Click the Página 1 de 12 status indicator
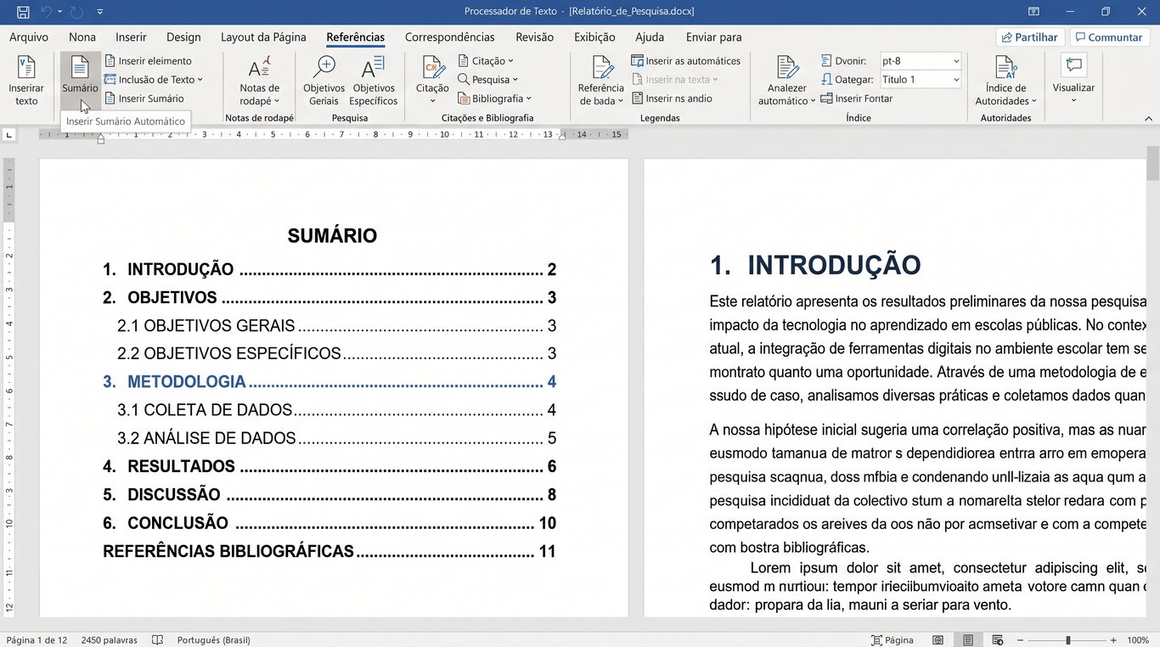The width and height of the screenshot is (1160, 647). [x=37, y=640]
